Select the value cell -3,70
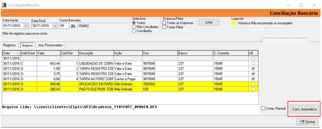 coord(49,74)
